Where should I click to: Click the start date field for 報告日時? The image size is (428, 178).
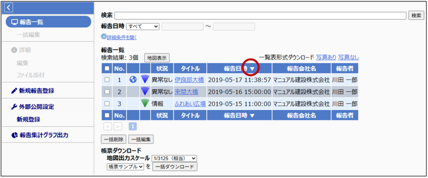click(183, 26)
